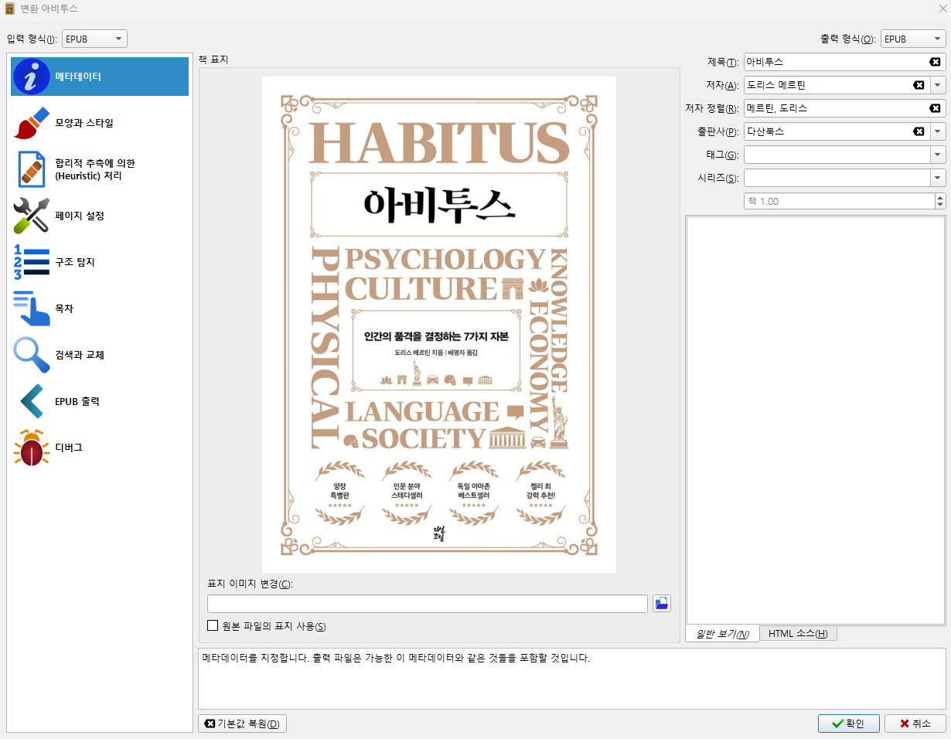Click the 표지 이미지 변경 path field
The image size is (951, 739).
coord(427,604)
